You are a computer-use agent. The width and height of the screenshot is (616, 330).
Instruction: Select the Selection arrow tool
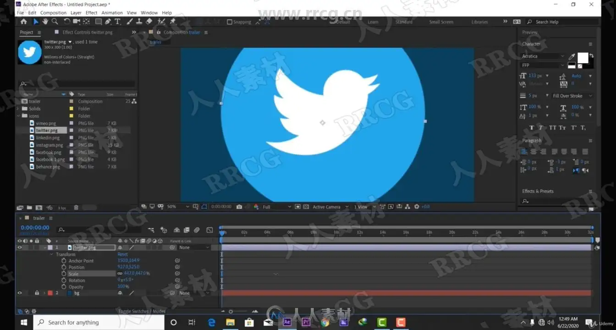[36, 22]
